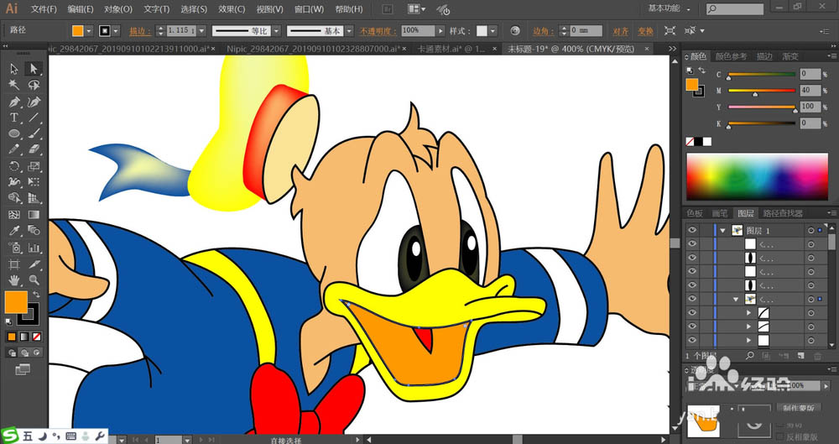Toggle visibility of 图层 1 layer
Viewport: 839px width, 444px height.
tap(692, 230)
